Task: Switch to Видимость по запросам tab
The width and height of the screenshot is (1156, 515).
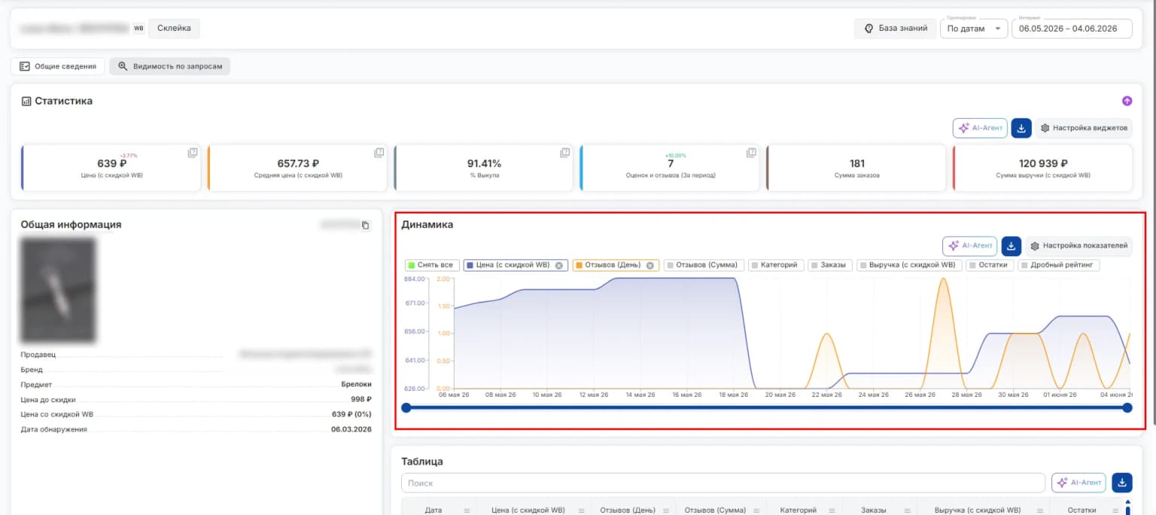Action: (170, 66)
